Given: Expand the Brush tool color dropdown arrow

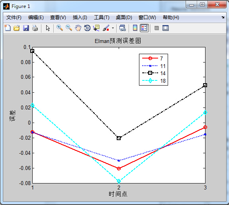Looking at the screenshot, I should coord(113,28).
